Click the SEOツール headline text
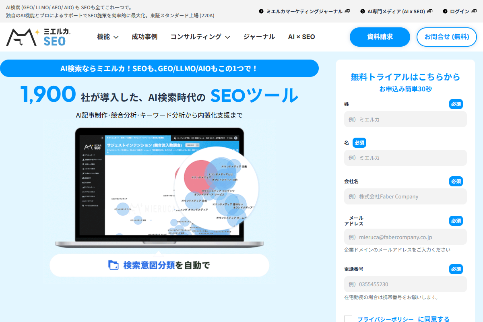The image size is (483, 322). [x=254, y=95]
